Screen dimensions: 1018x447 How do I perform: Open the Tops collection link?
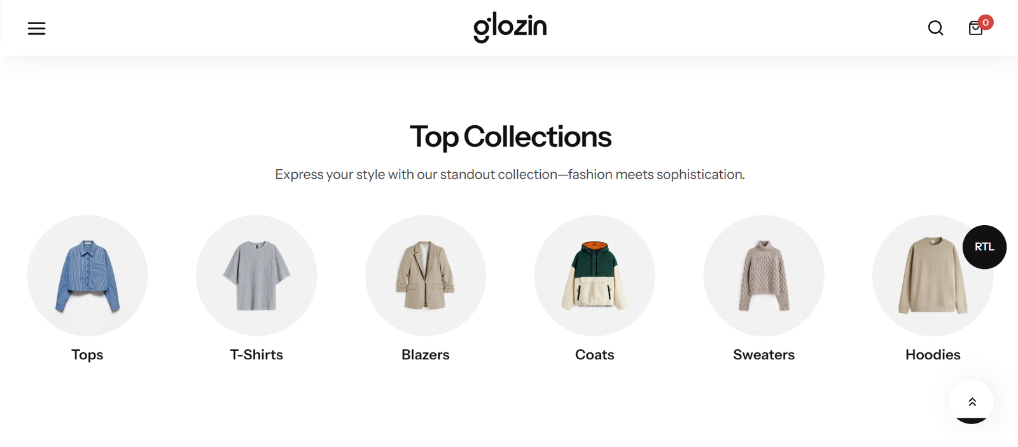87,355
